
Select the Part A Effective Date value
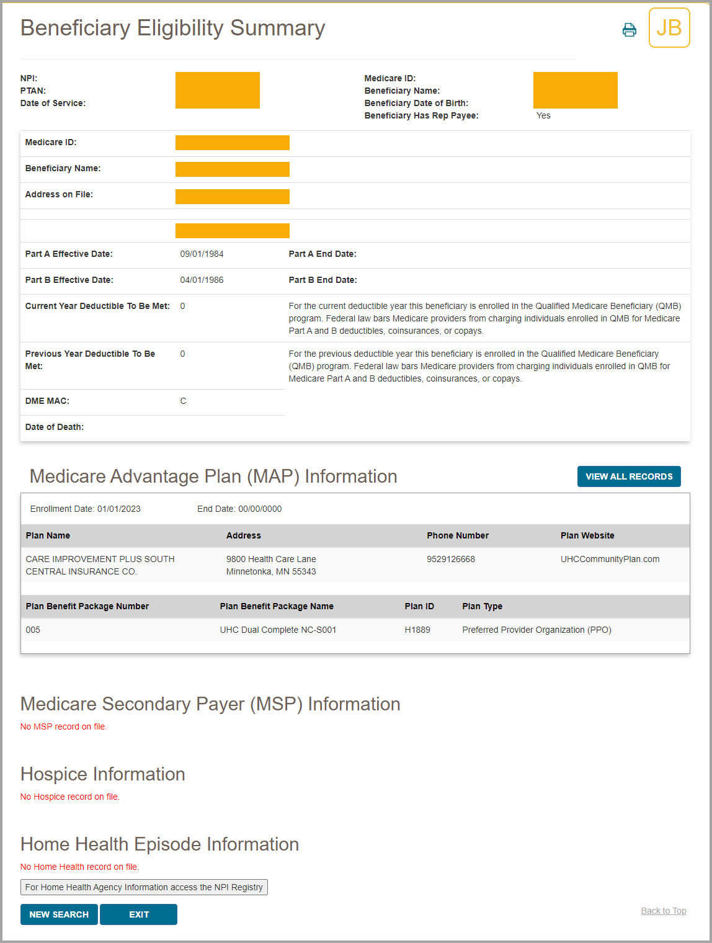pyautogui.click(x=202, y=254)
